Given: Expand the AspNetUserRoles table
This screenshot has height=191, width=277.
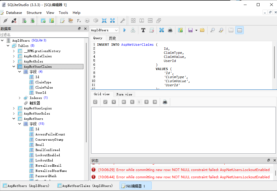Looking at the screenshot, I should tap(14, 113).
